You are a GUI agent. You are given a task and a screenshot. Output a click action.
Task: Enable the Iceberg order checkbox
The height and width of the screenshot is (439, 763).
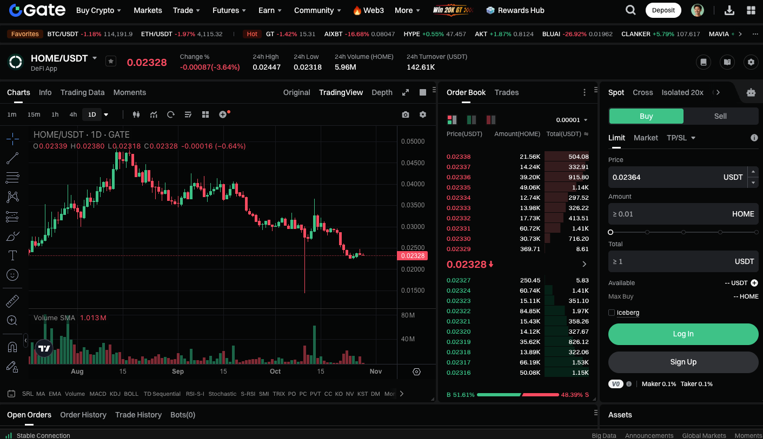tap(612, 313)
